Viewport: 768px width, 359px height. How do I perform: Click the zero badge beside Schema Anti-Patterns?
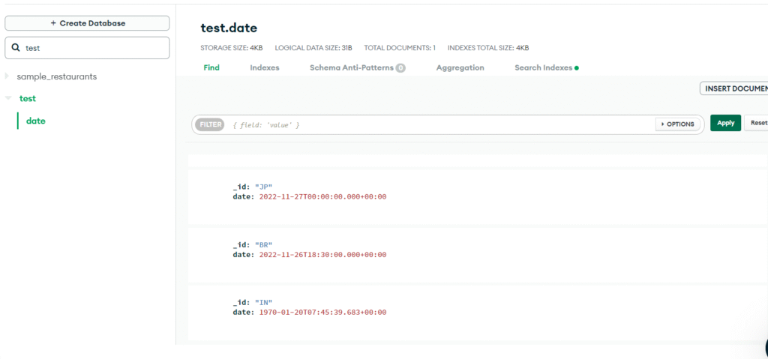(400, 68)
